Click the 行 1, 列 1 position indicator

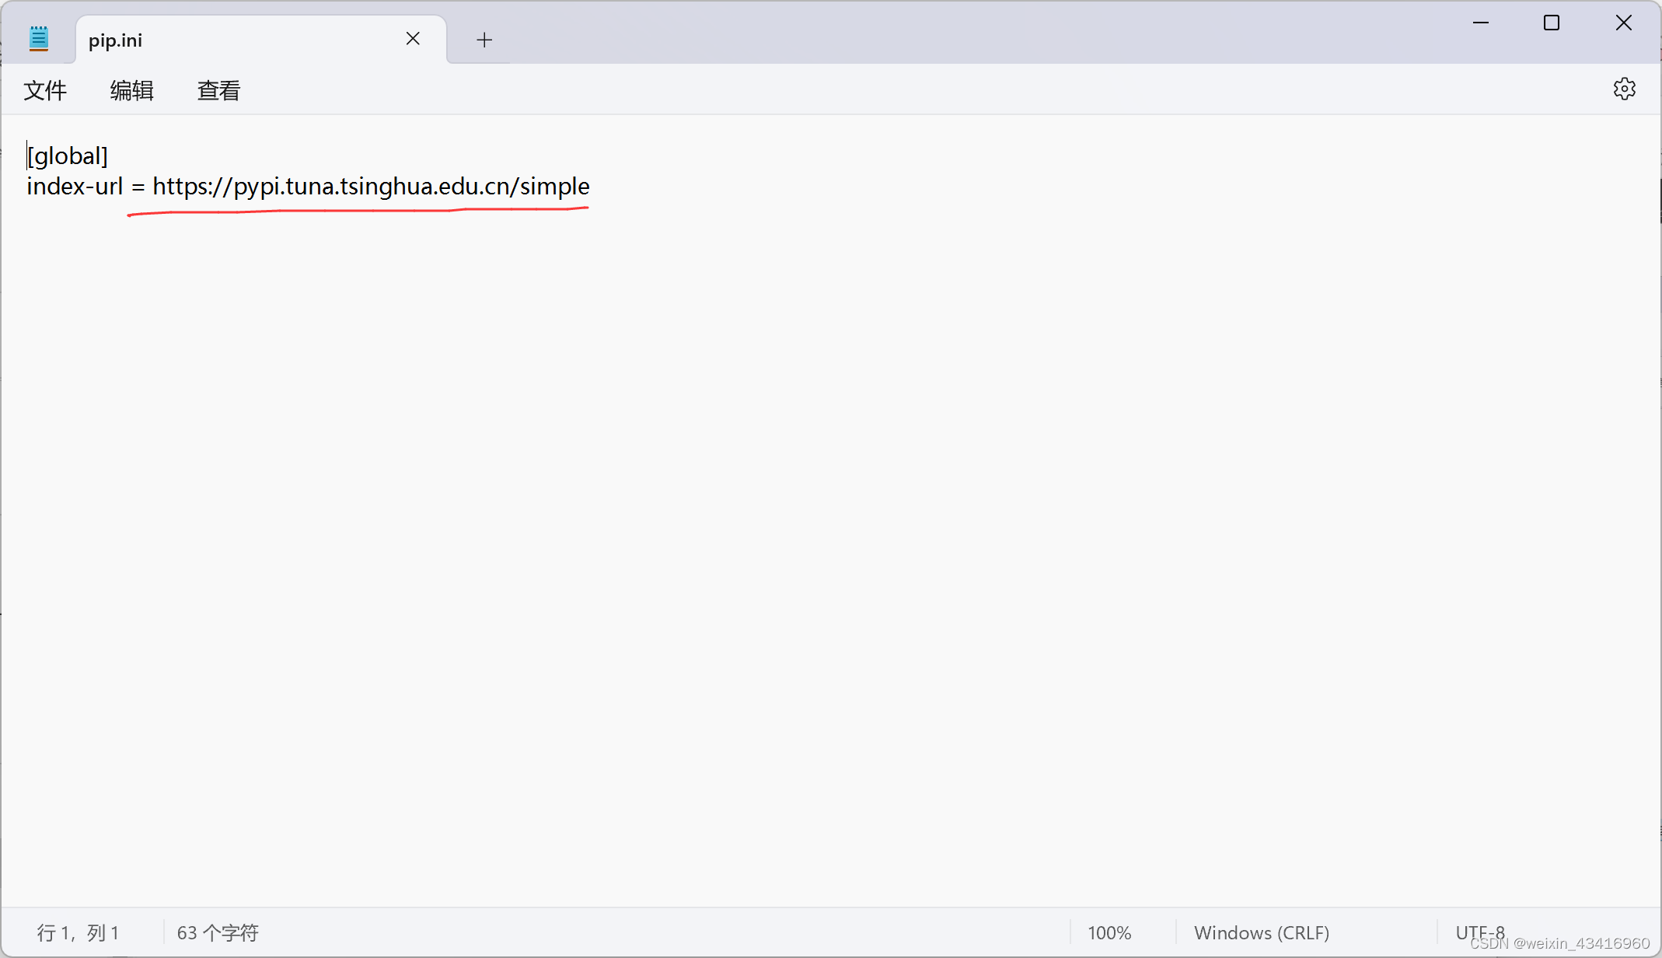coord(78,932)
